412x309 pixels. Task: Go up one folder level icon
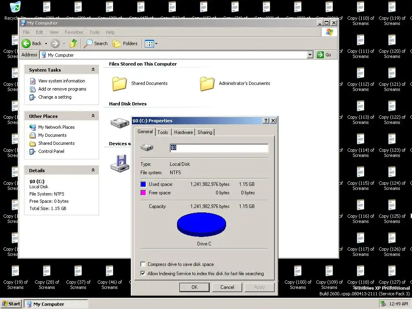(x=74, y=43)
